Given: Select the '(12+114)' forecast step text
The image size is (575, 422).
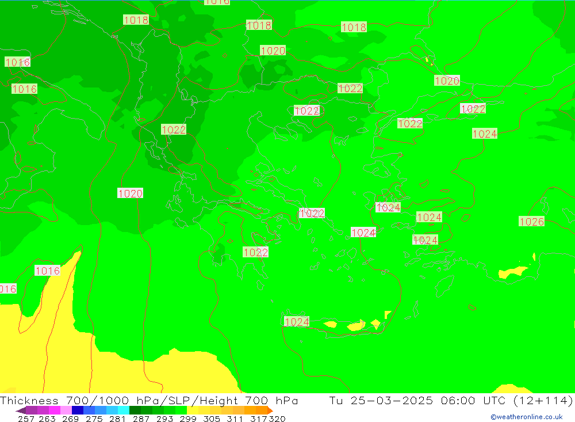Looking at the screenshot, I should pos(543,400).
